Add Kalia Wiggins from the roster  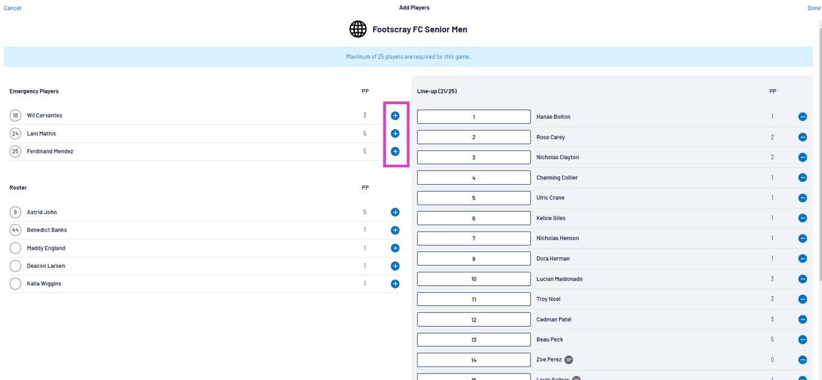(x=395, y=284)
